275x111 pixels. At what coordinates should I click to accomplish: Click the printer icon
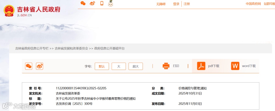pyautogui.click(x=166, y=66)
